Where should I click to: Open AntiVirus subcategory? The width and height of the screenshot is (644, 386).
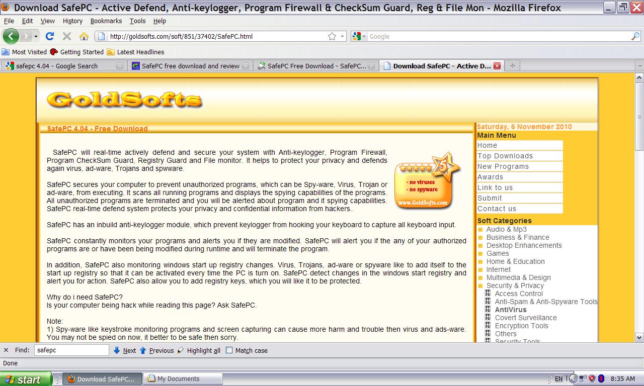click(x=511, y=310)
